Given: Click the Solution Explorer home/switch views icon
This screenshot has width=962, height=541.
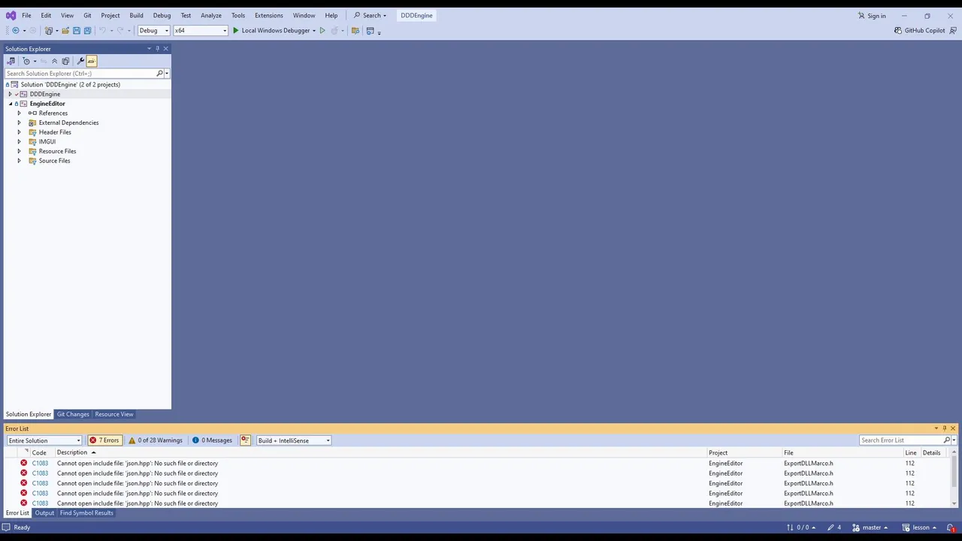Looking at the screenshot, I should tap(11, 61).
